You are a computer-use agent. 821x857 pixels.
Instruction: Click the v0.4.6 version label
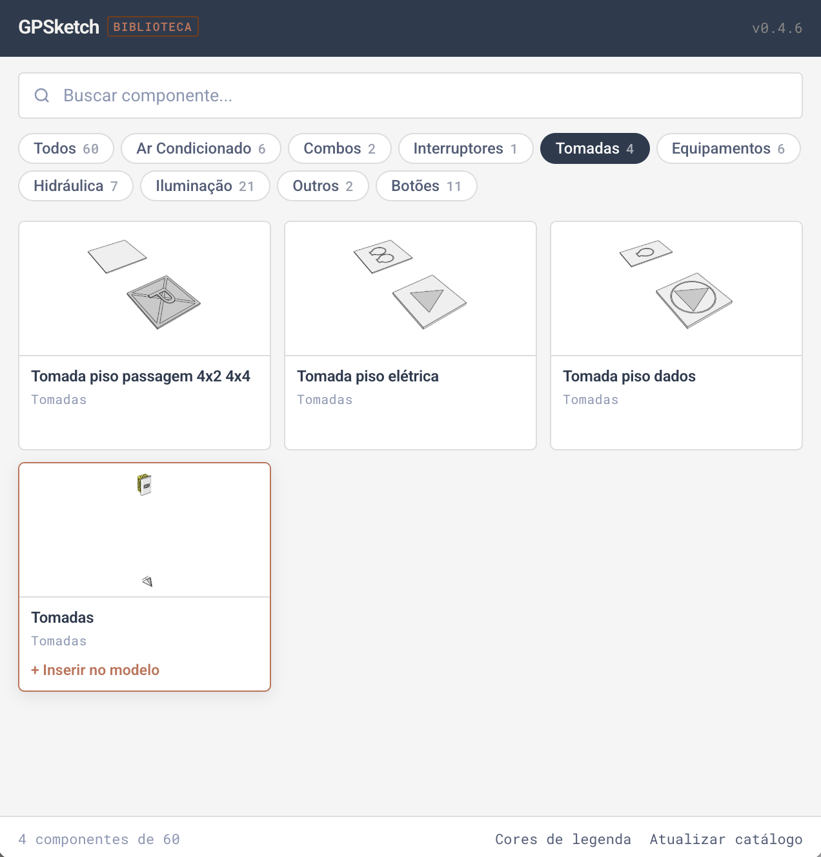pos(777,28)
